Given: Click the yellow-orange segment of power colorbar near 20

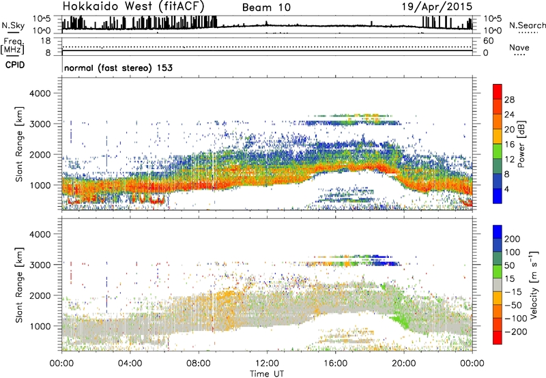Looking at the screenshot, I should click(498, 136).
